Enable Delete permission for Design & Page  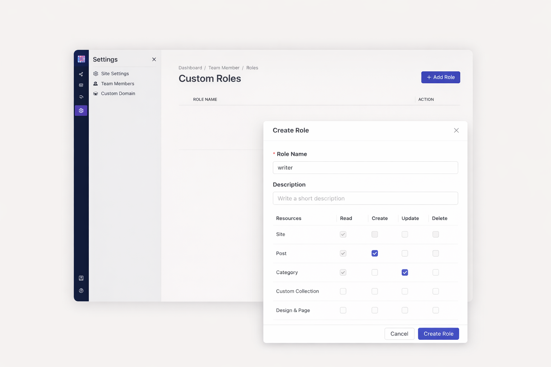tap(435, 310)
